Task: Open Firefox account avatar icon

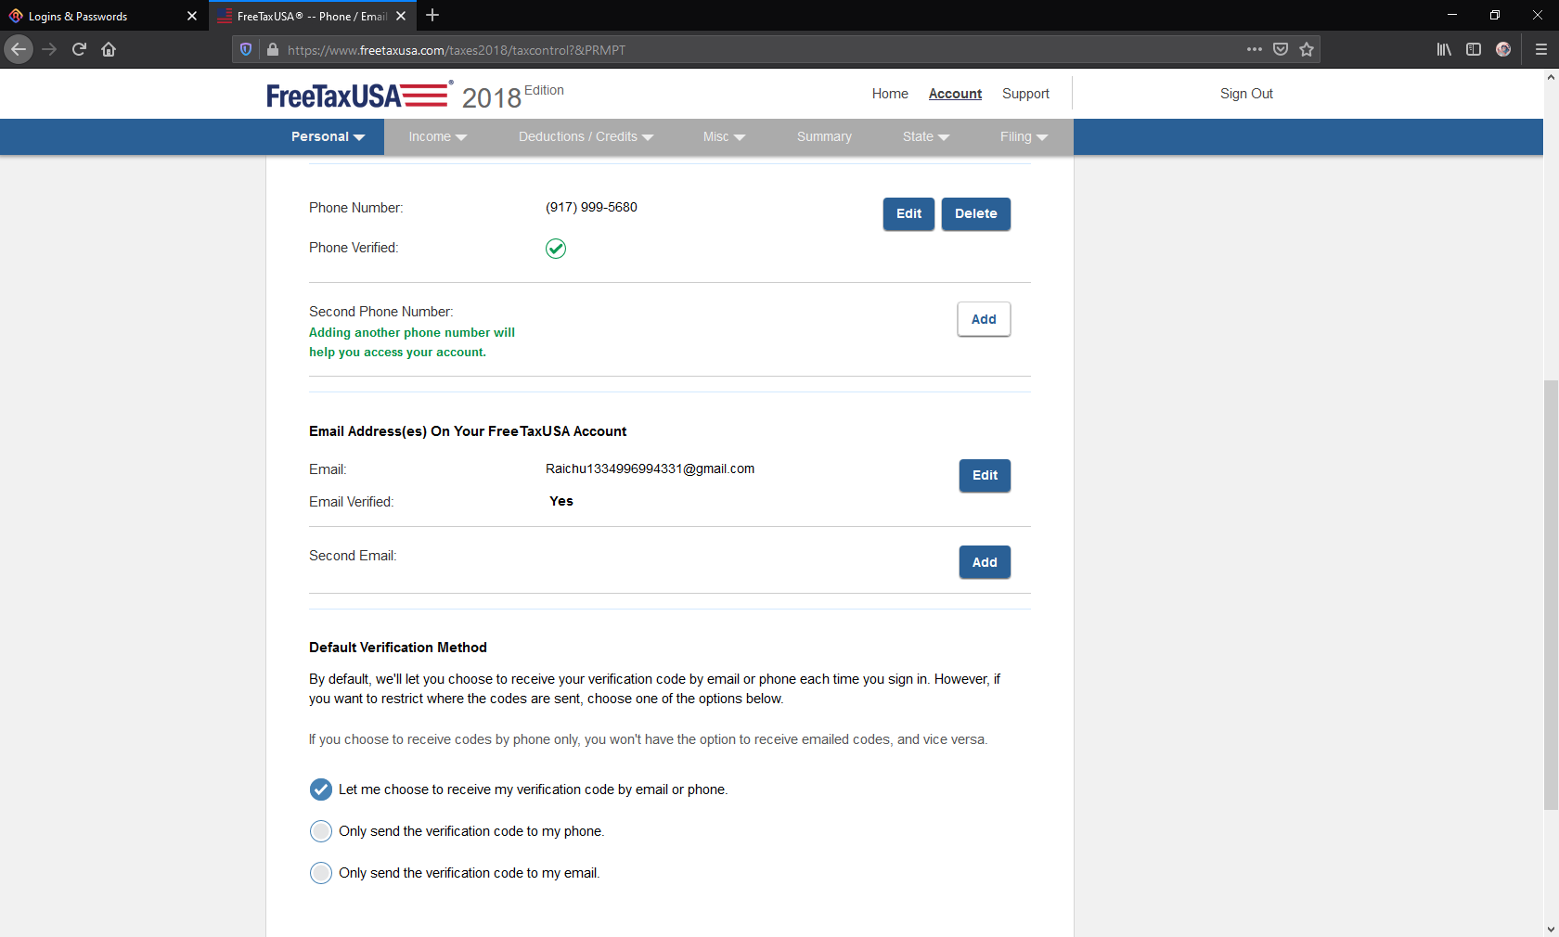Action: (1503, 49)
